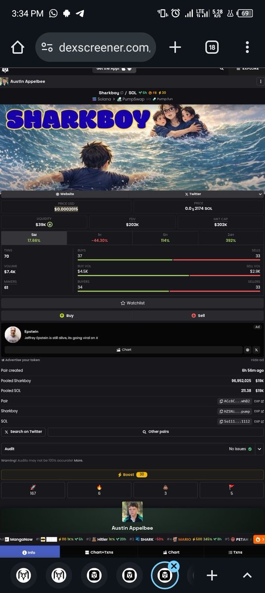Copy the Pair address ACc8C...whB2
This screenshot has width=265, height=593.
235,401
